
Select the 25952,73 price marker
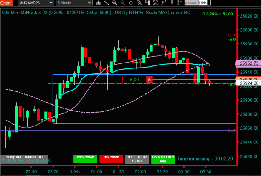(248, 63)
